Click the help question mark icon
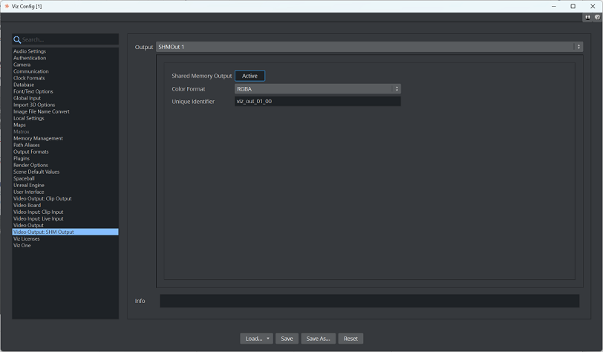This screenshot has height=352, width=603. (x=596, y=17)
